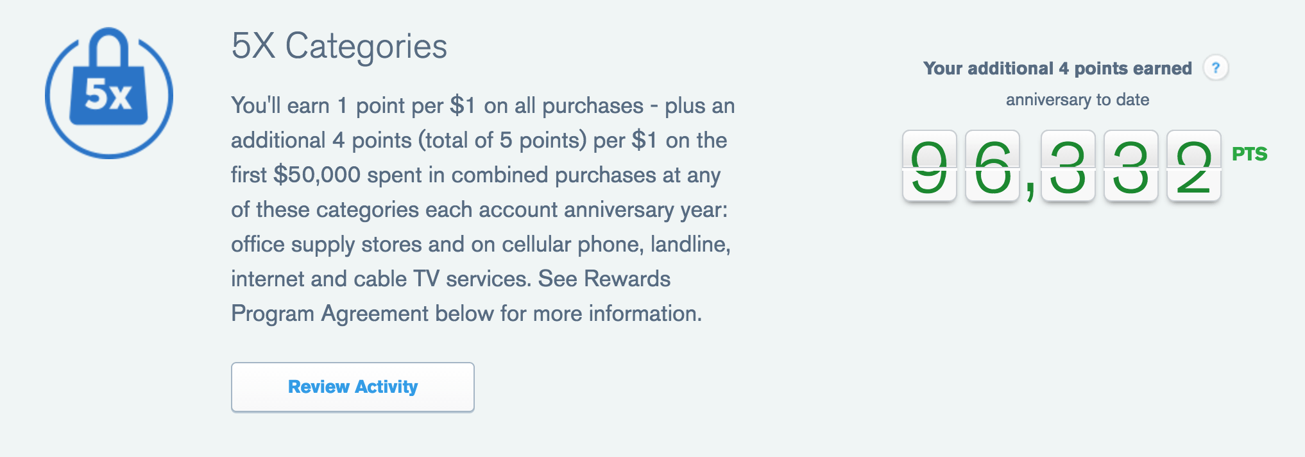Click the green 6 points digit tile

click(x=992, y=166)
